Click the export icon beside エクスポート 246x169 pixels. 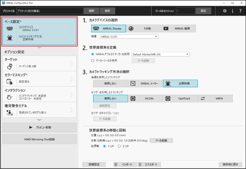tap(140, 165)
